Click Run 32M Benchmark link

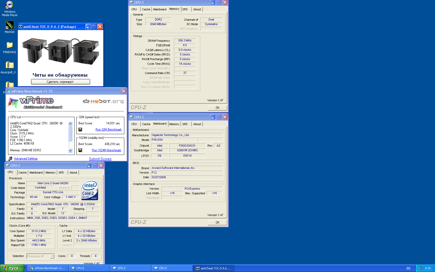coord(108,130)
